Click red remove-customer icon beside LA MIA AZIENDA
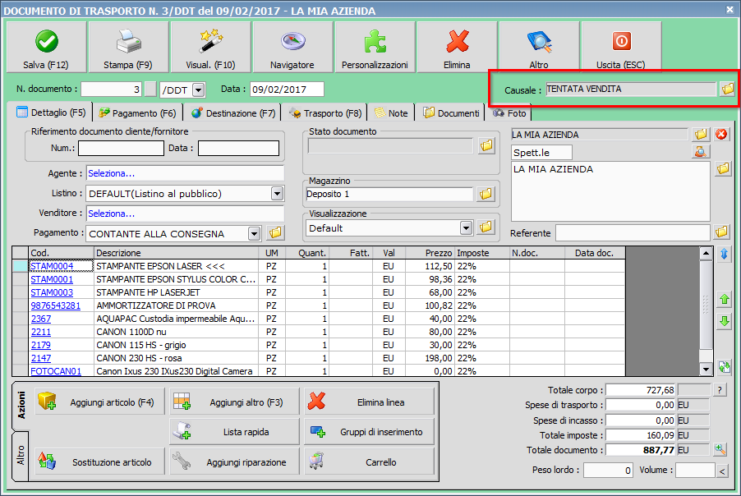Screen dimensions: 741x496 click(x=721, y=134)
